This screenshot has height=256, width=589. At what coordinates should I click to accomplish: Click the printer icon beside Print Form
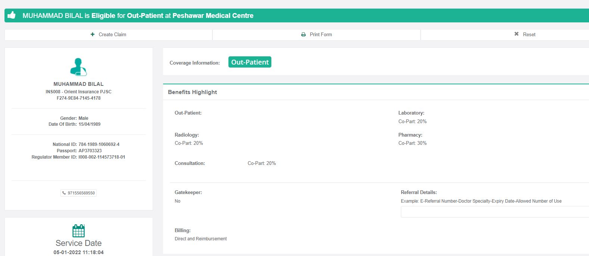point(303,34)
